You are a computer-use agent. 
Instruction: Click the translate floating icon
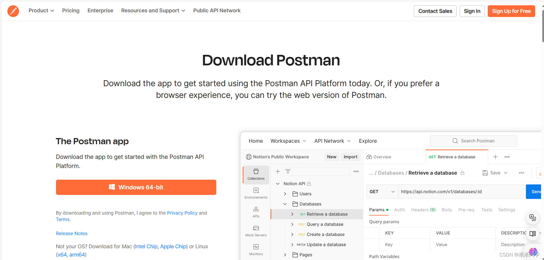(533, 217)
